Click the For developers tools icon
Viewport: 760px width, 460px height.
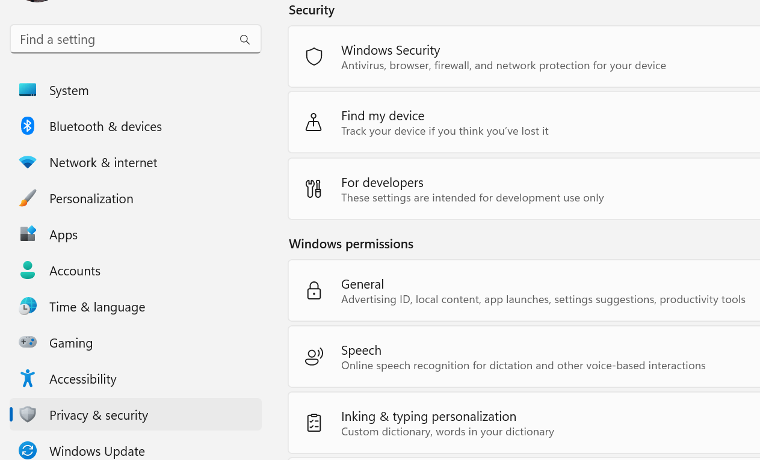point(314,189)
